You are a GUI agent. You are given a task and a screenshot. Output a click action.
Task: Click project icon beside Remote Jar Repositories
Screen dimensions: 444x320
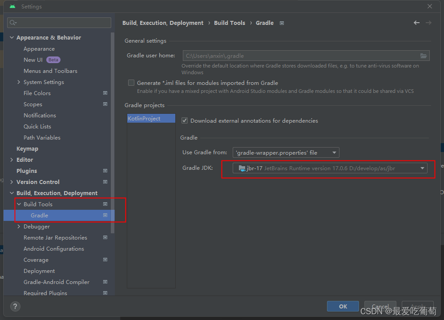coord(105,237)
